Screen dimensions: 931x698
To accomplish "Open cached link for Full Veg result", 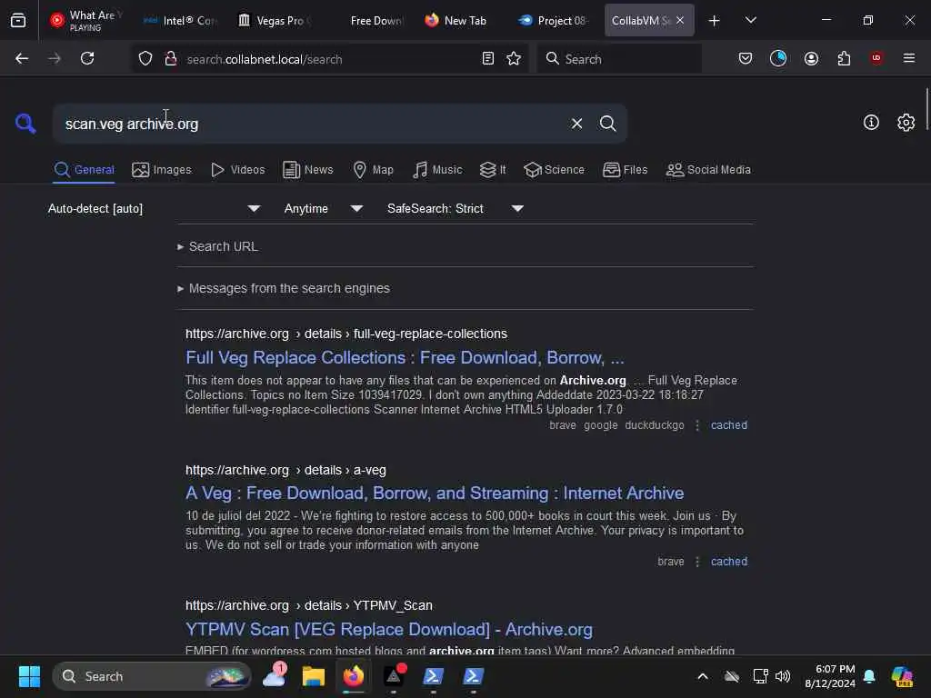I will pos(729,425).
